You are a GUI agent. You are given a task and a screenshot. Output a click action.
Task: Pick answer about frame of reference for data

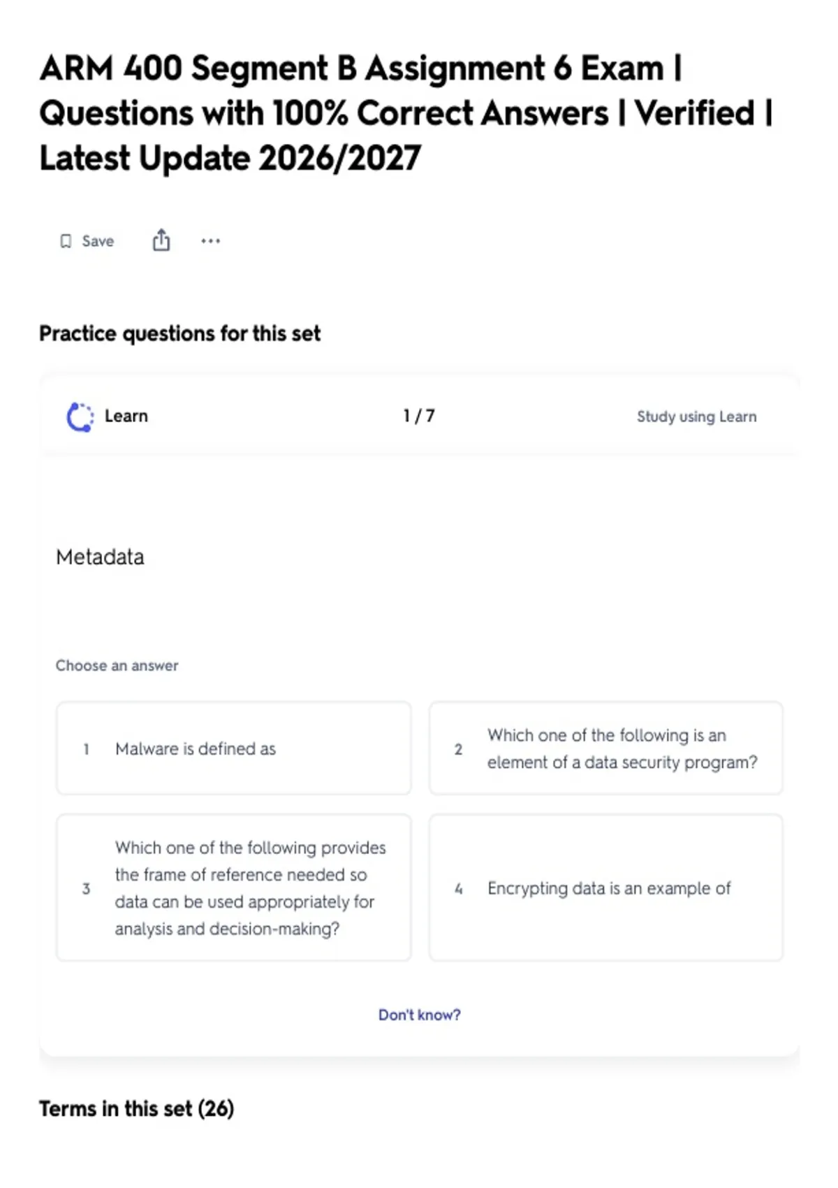(x=233, y=888)
